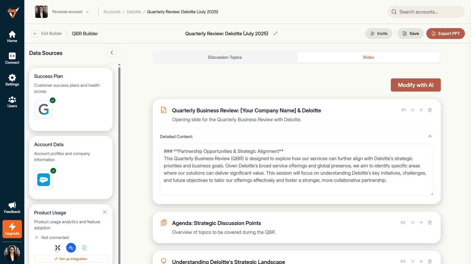The image size is (471, 264).
Task: Click the red X on Product Usage card
Action: click(x=105, y=212)
